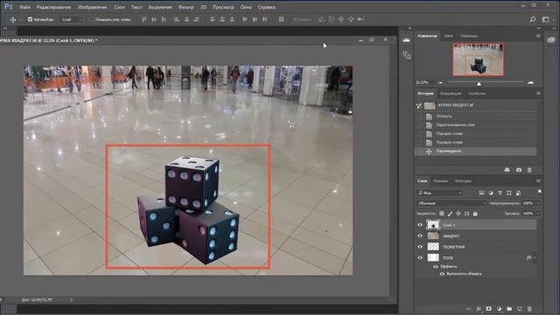This screenshot has width=560, height=315.
Task: Toggle visibility of ПОЛЕ layer Effects
Action: click(436, 266)
